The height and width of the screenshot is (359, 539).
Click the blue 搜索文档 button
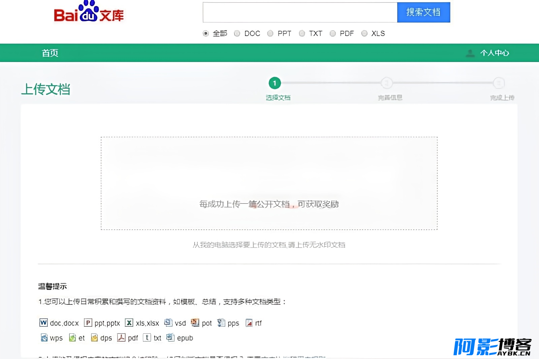coord(423,12)
